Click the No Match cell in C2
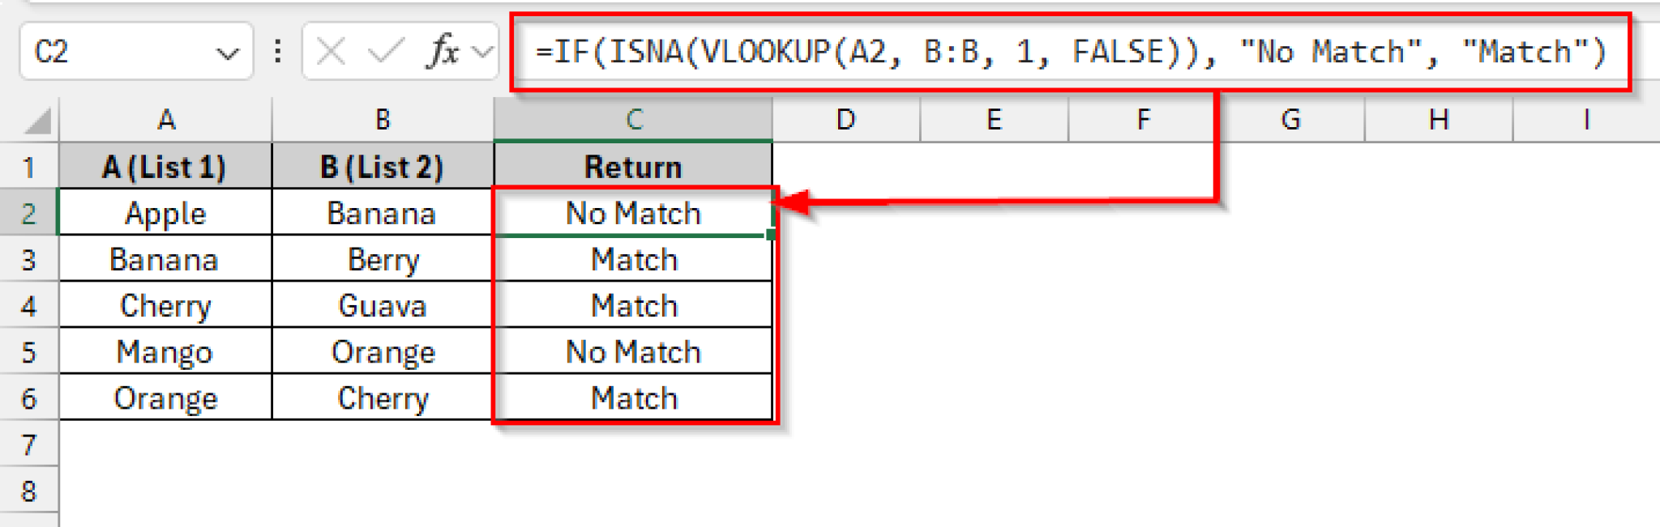The image size is (1660, 527). [x=632, y=213]
